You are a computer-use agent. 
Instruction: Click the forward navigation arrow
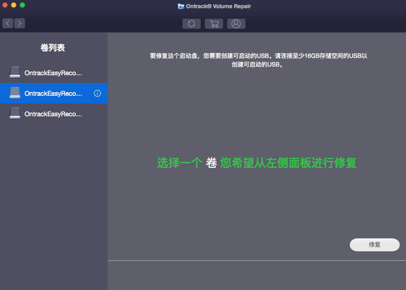(x=20, y=23)
